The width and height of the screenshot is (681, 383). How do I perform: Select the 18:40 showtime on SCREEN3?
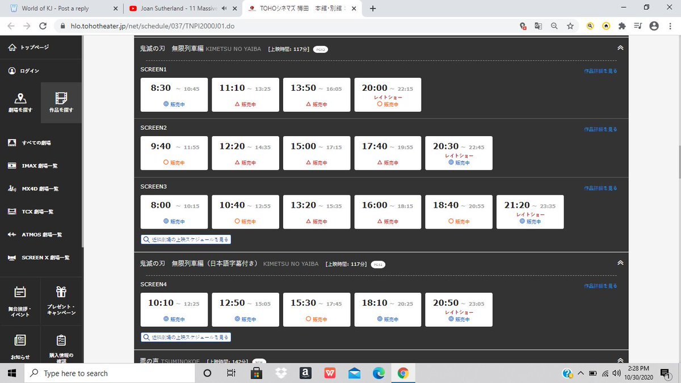coord(459,212)
